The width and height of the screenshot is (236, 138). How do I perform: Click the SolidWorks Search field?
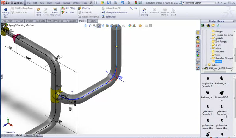pyautogui.click(x=199, y=3)
